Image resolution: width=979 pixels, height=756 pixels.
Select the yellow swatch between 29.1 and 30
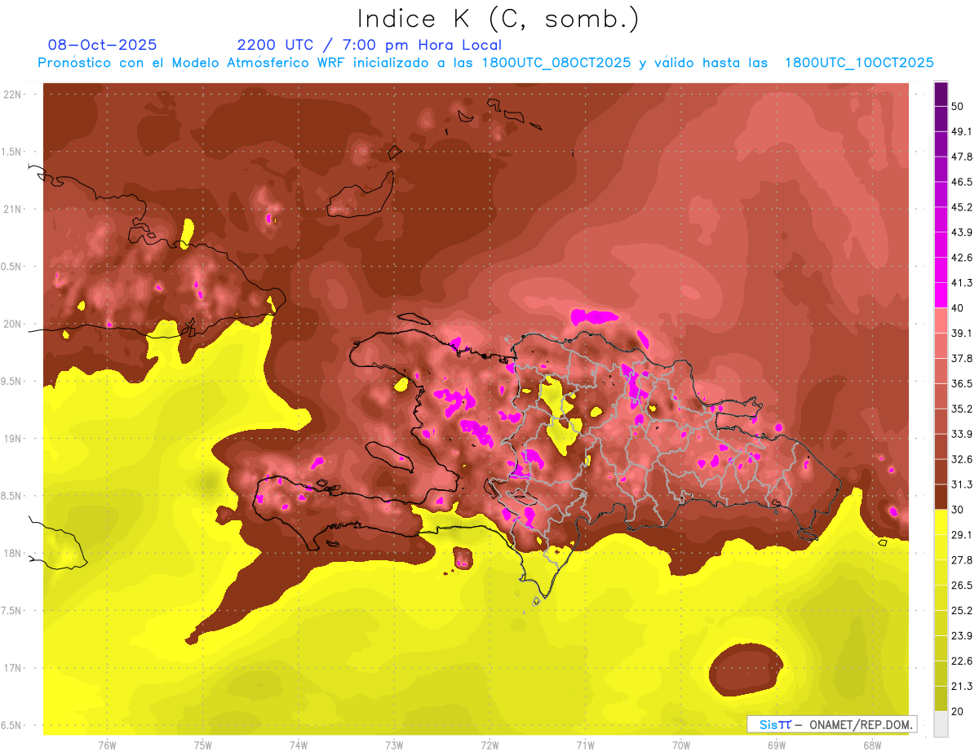[941, 522]
